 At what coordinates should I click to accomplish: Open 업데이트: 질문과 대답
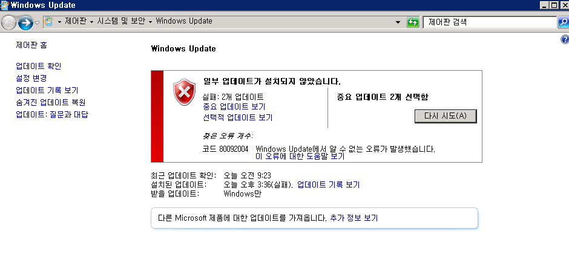coord(52,115)
